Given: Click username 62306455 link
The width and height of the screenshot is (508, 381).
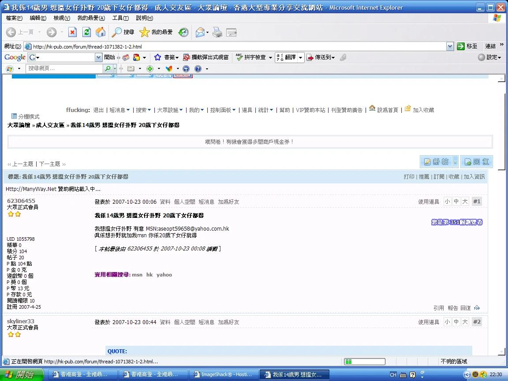Looking at the screenshot, I should pos(21,201).
